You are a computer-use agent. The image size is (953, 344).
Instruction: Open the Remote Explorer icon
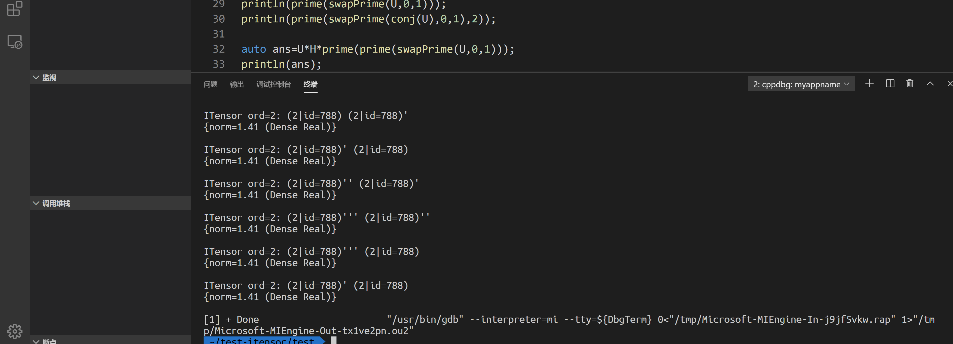(15, 42)
